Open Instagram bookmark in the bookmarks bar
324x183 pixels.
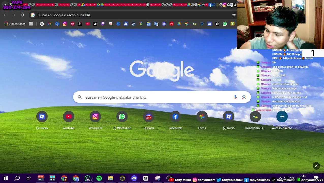(x=65, y=24)
